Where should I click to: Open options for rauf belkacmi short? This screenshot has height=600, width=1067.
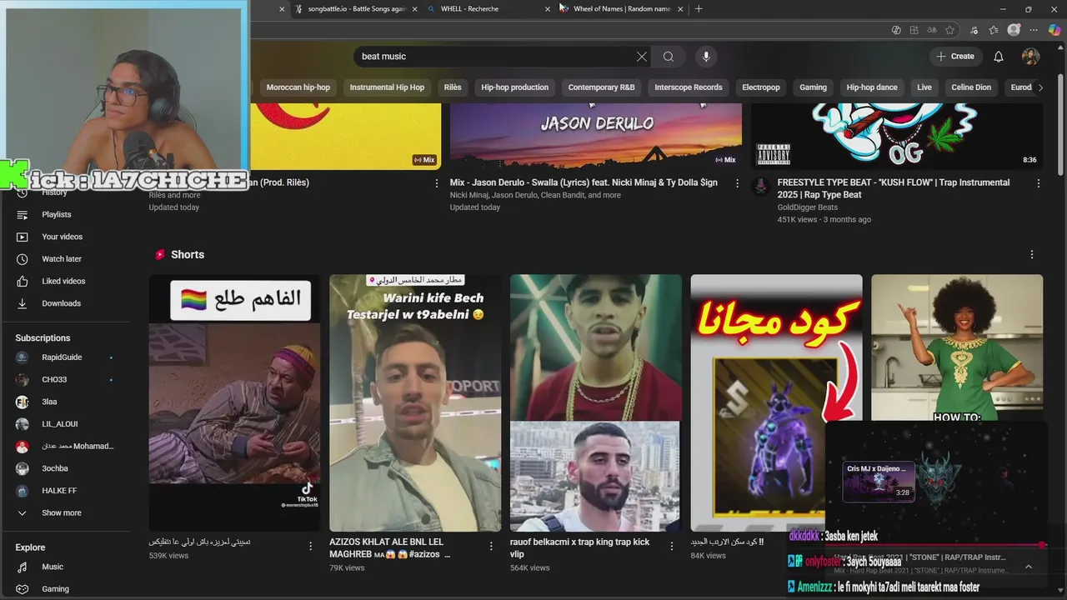pyautogui.click(x=672, y=547)
